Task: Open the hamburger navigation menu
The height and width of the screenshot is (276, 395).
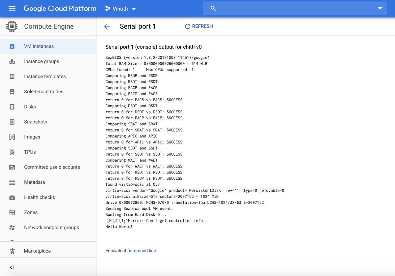Action: (12, 9)
